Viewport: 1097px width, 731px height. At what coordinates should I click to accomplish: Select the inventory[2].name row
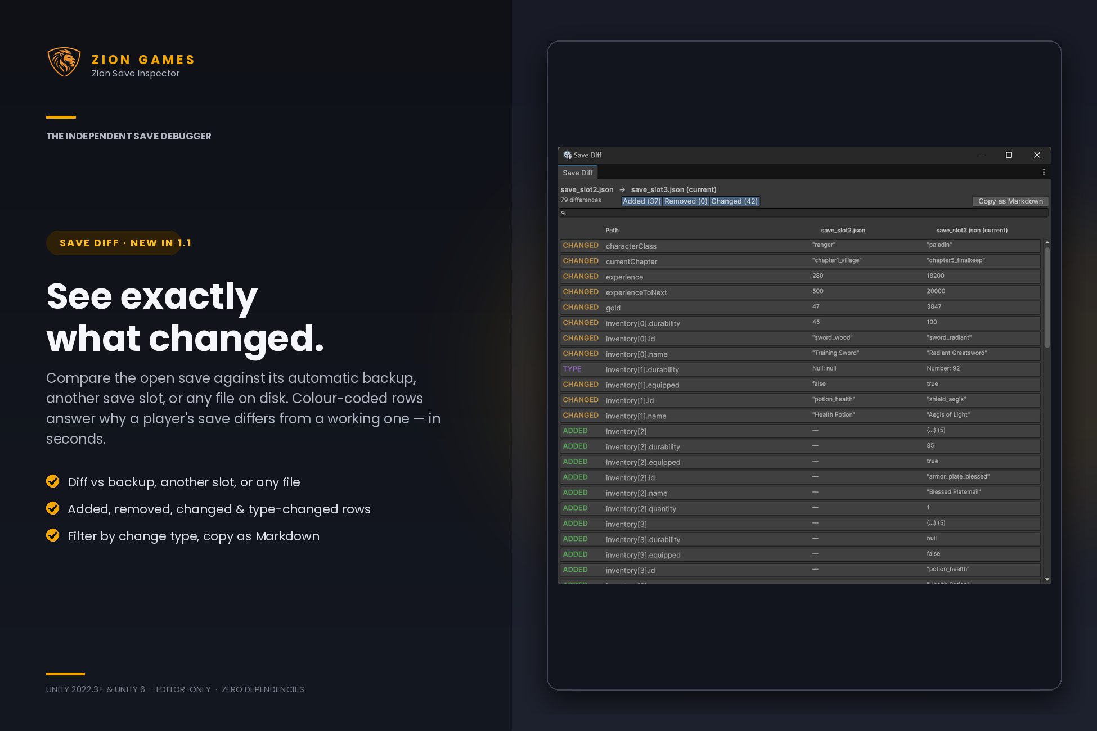pos(800,493)
